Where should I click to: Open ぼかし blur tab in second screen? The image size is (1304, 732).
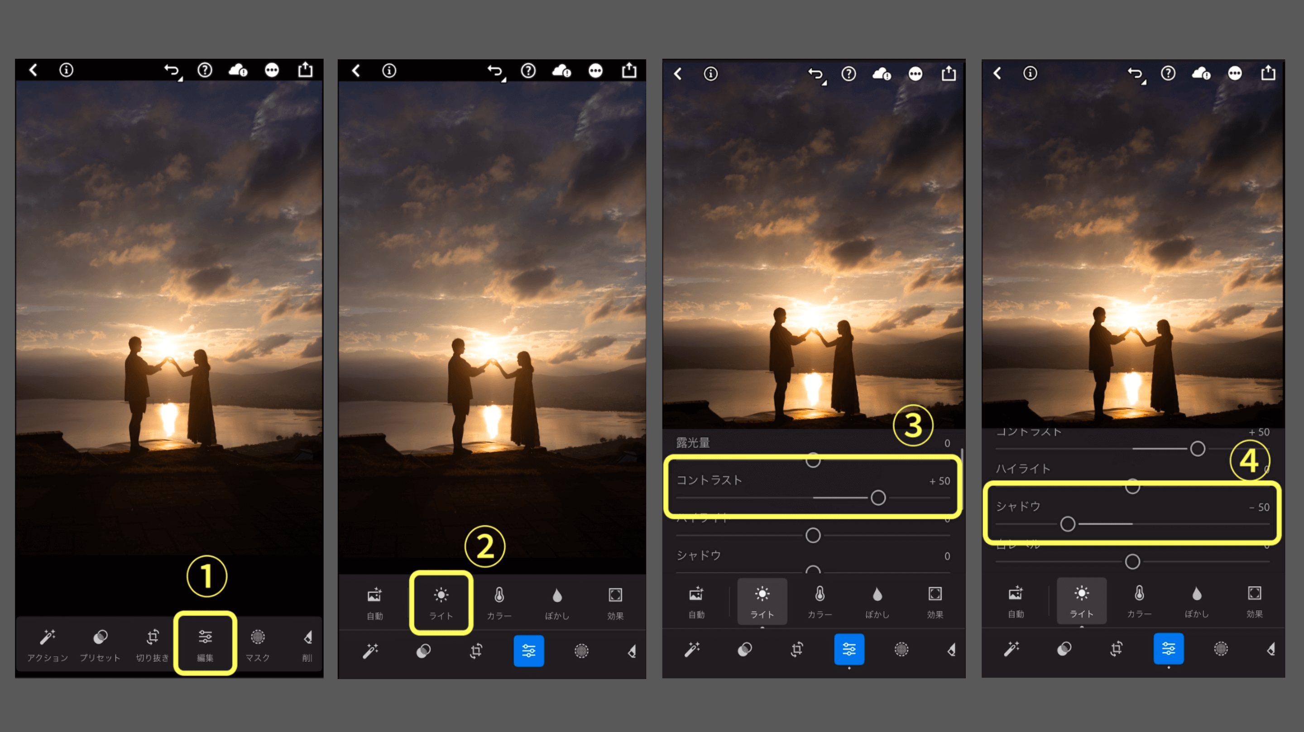[x=557, y=603]
